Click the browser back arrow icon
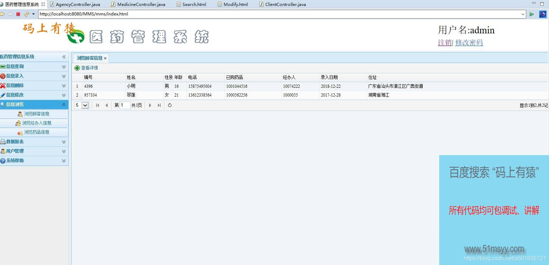 [2, 14]
